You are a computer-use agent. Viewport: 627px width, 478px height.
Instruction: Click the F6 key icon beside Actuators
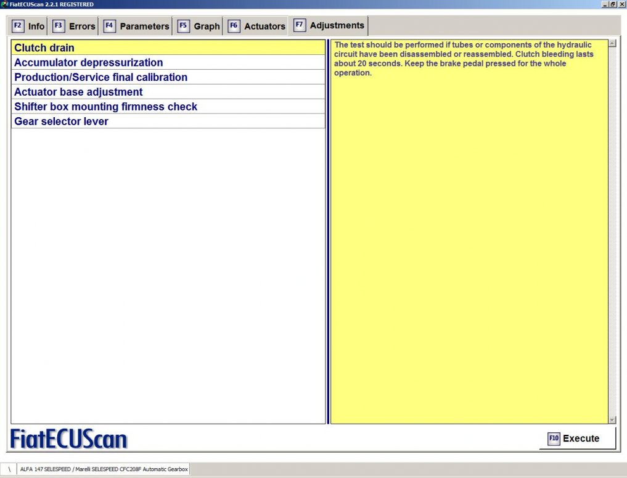tap(234, 26)
